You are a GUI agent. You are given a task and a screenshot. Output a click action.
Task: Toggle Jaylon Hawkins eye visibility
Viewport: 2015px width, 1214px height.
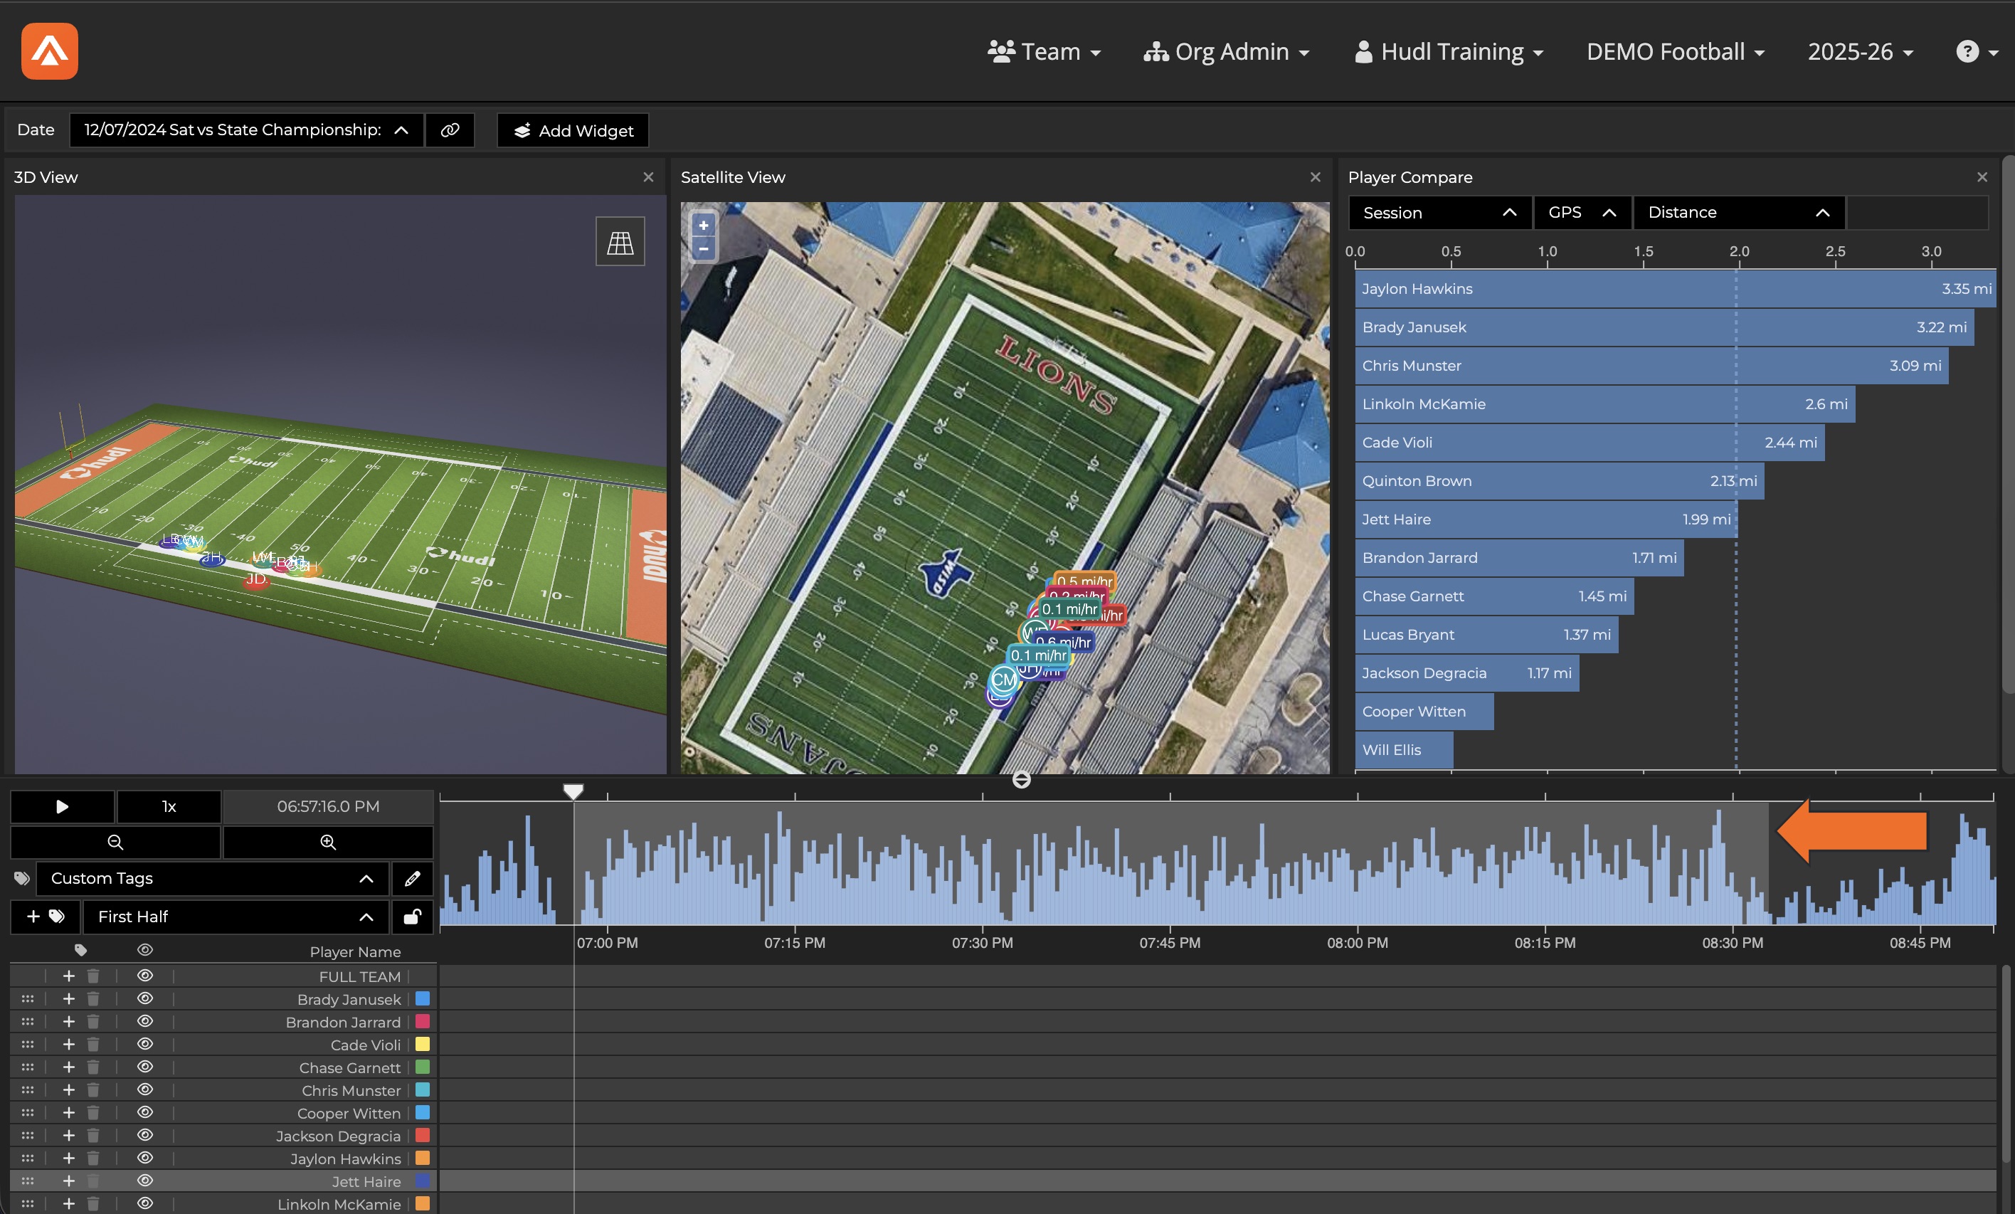(x=146, y=1158)
